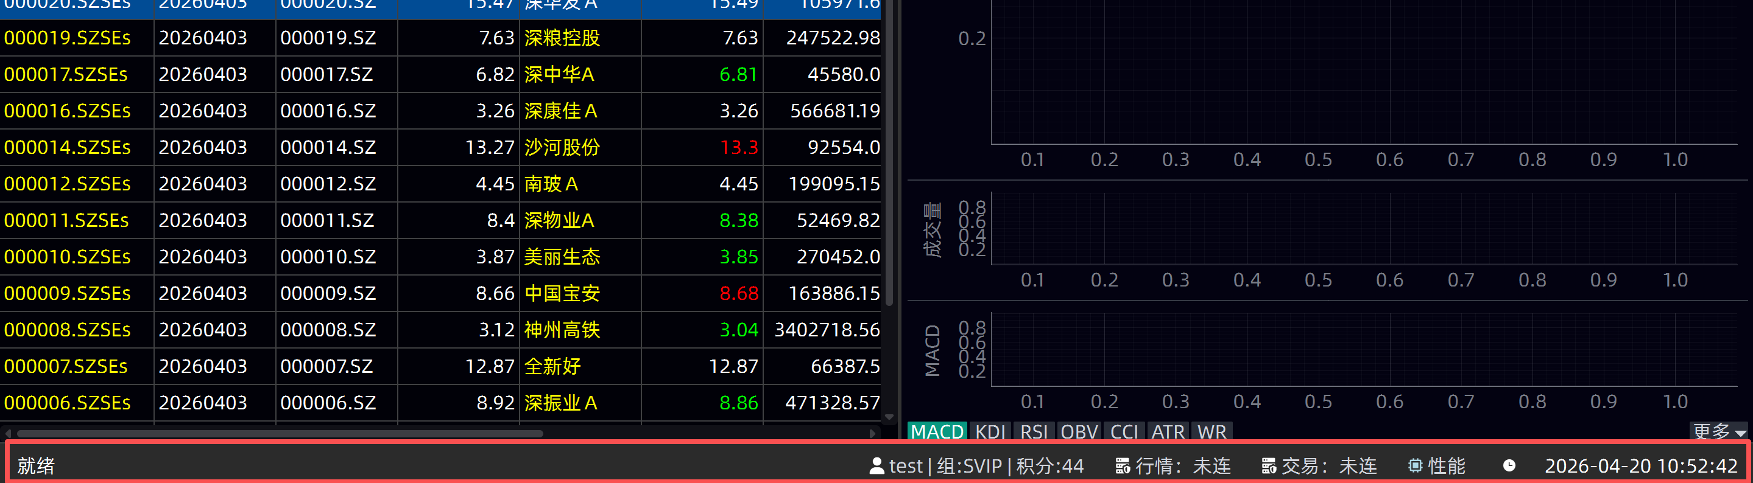Select the MACD indicator tab

tap(936, 431)
